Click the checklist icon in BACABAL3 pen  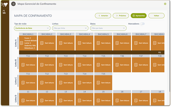(61, 43)
